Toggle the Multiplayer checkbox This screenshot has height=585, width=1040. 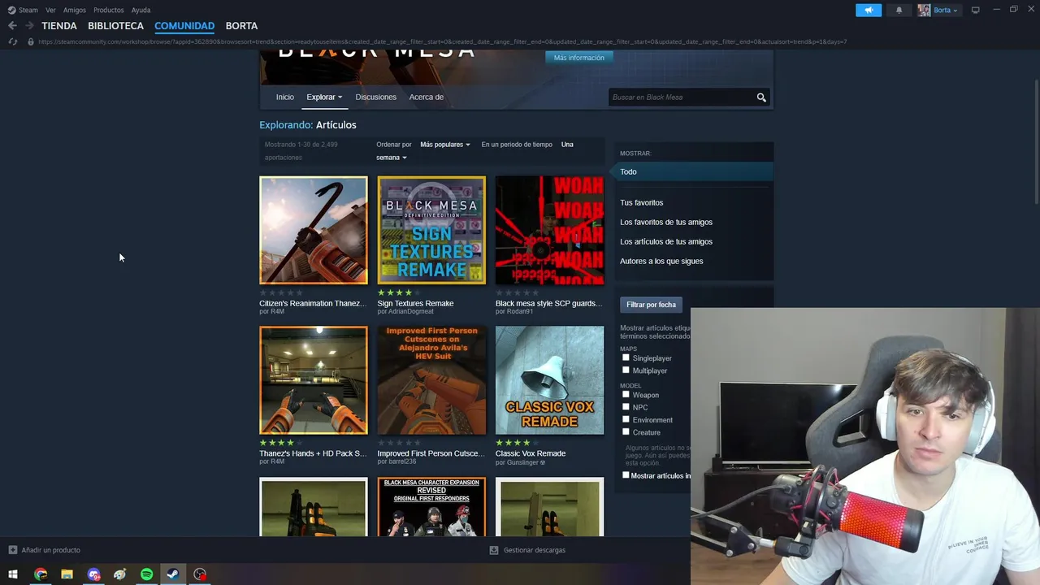click(x=626, y=370)
